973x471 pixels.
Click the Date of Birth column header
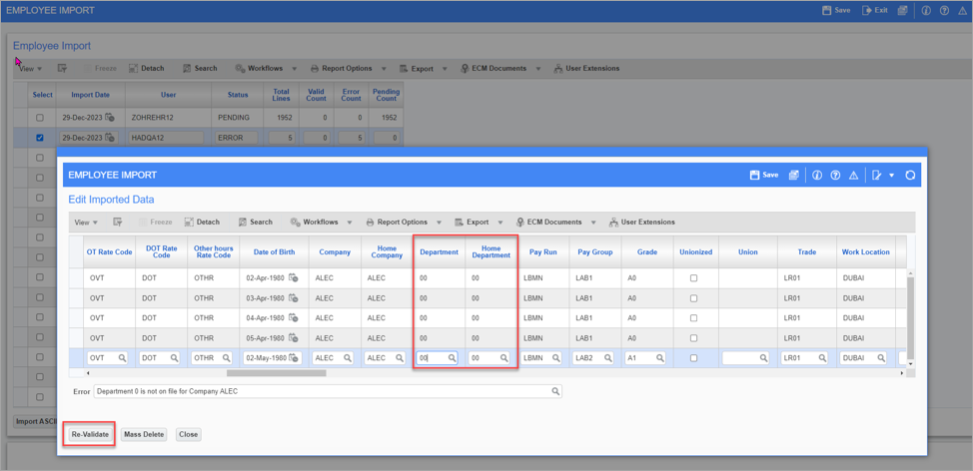(274, 252)
